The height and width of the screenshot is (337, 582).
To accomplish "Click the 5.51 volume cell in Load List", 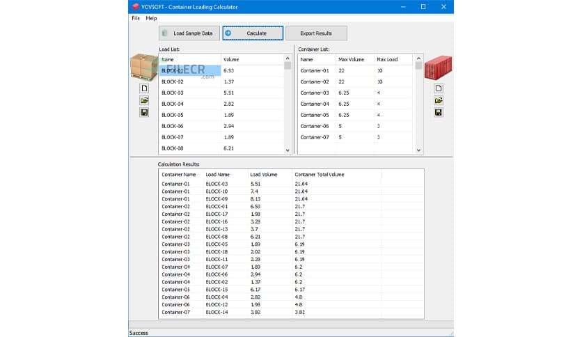I will click(x=228, y=93).
